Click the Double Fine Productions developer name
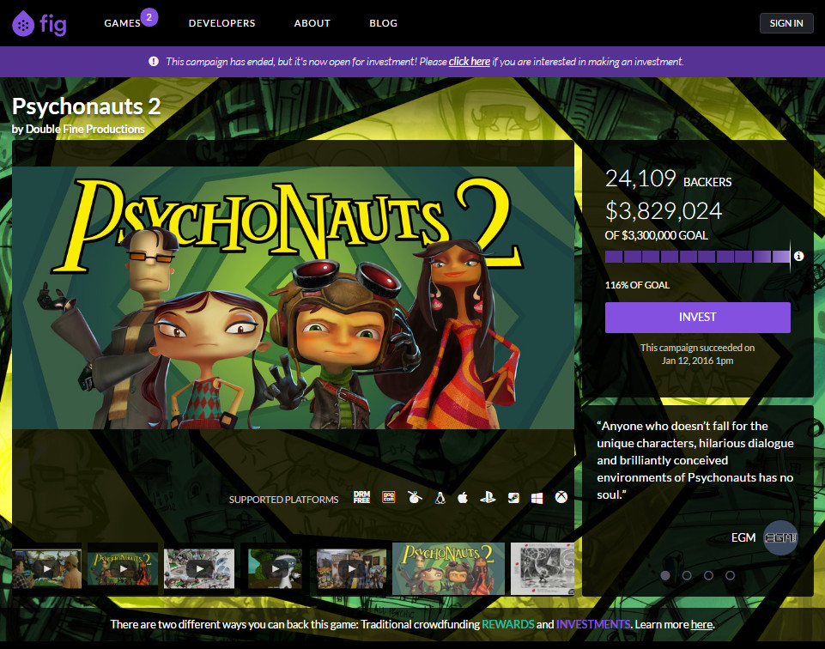 85,129
